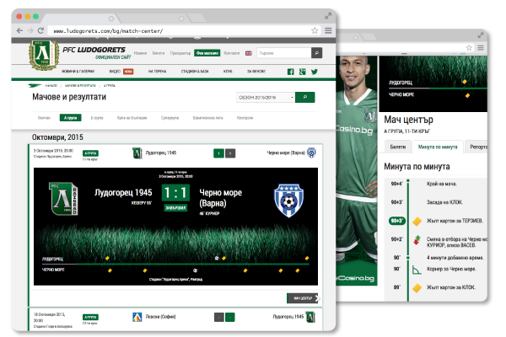Reload the ludogorets.com match-center page

[x=40, y=30]
